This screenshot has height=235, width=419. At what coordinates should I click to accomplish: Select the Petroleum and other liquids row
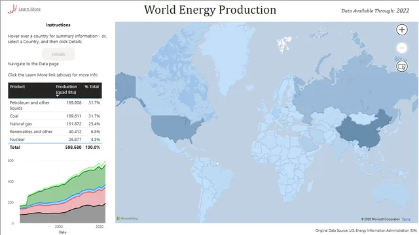55,105
